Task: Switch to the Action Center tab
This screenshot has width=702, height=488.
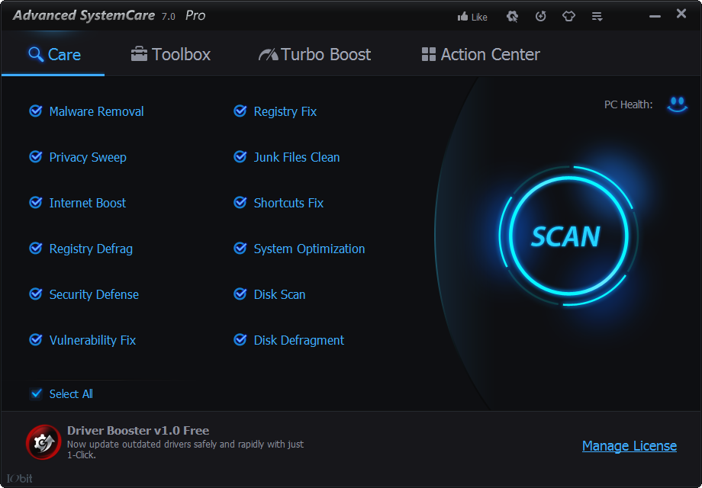Action: (x=481, y=55)
